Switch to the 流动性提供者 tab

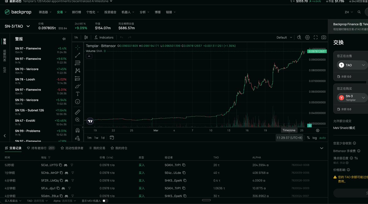pos(72,148)
